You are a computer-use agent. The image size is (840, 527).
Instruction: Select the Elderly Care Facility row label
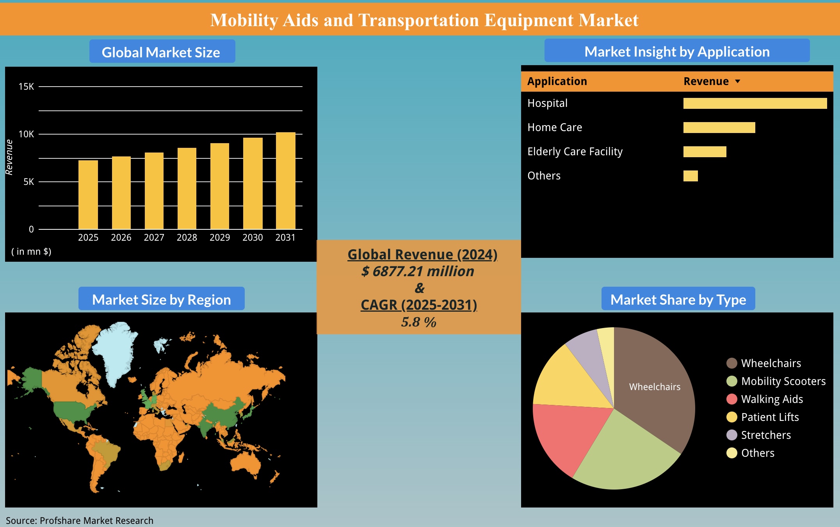pos(575,152)
